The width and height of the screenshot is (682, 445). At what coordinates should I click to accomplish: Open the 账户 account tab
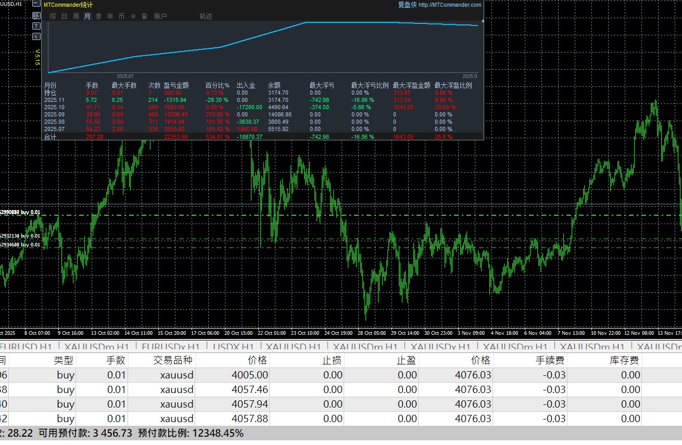[160, 16]
